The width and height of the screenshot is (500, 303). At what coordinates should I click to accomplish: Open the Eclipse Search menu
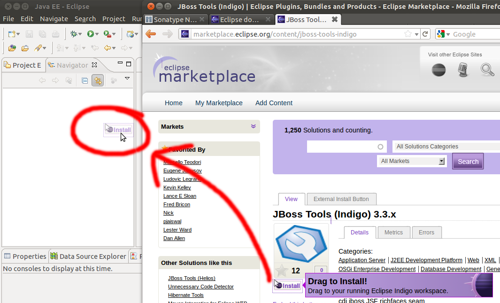[85, 19]
